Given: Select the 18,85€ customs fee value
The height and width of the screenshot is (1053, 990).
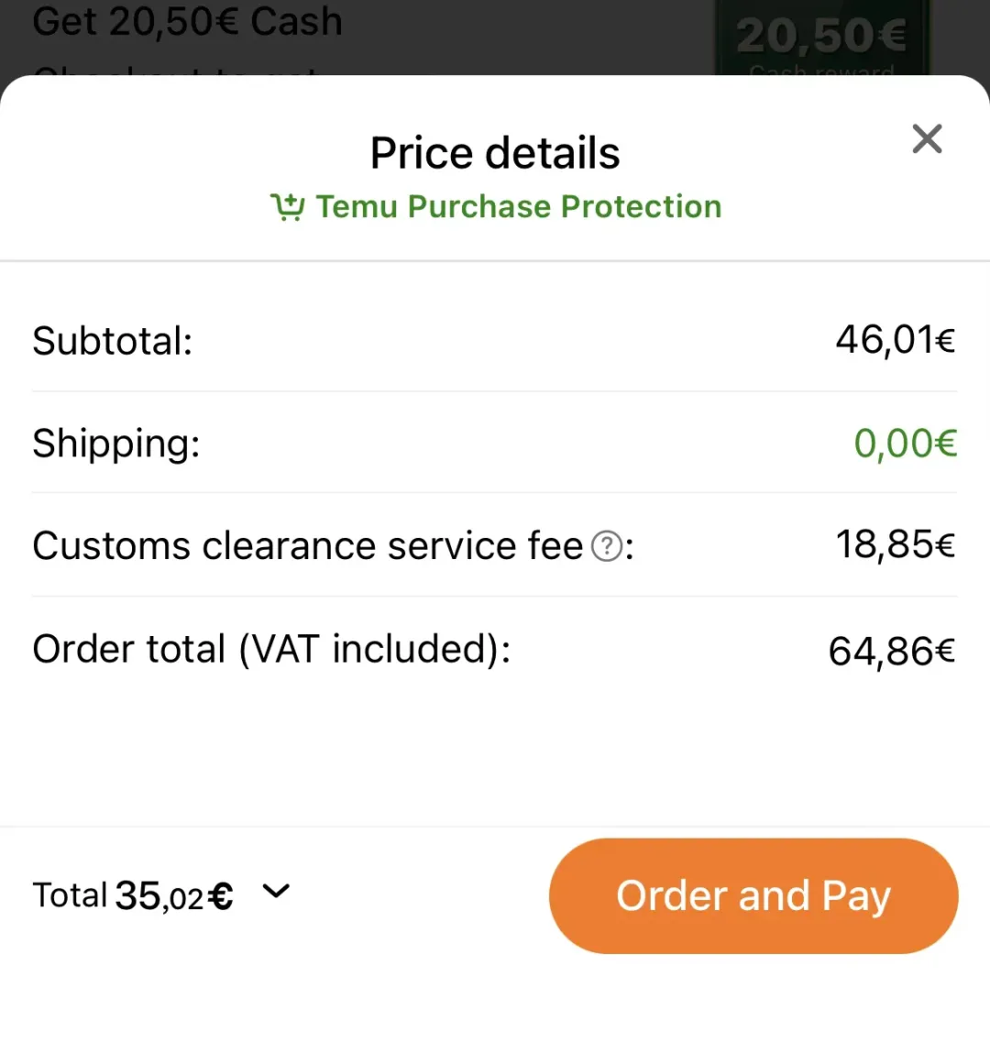Looking at the screenshot, I should 896,544.
